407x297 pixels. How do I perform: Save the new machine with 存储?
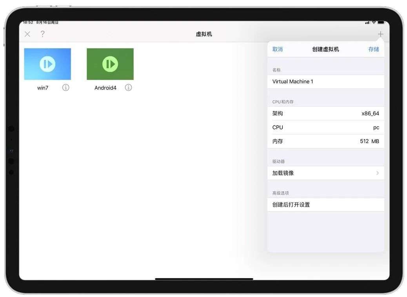click(374, 49)
